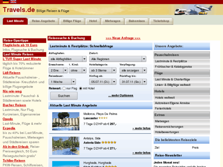Click the Pauschalreisen section header

tap(182, 55)
